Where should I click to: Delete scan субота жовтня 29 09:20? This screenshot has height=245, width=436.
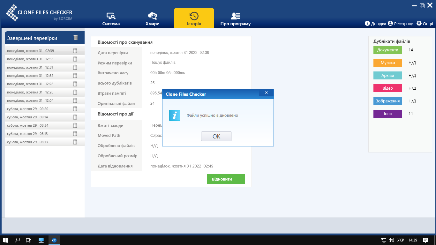coord(75,109)
